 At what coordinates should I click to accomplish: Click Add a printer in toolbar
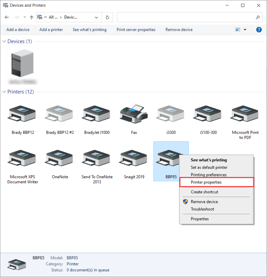pos(51,30)
